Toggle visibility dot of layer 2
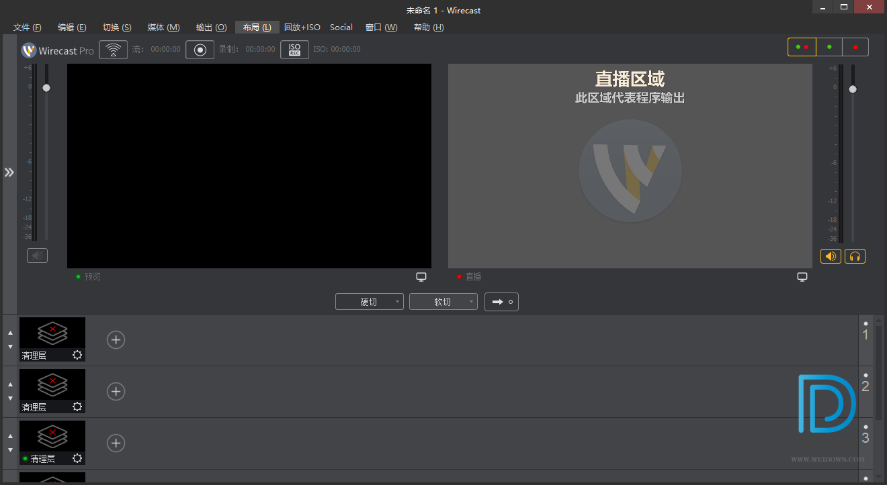This screenshot has width=887, height=485. tap(865, 375)
